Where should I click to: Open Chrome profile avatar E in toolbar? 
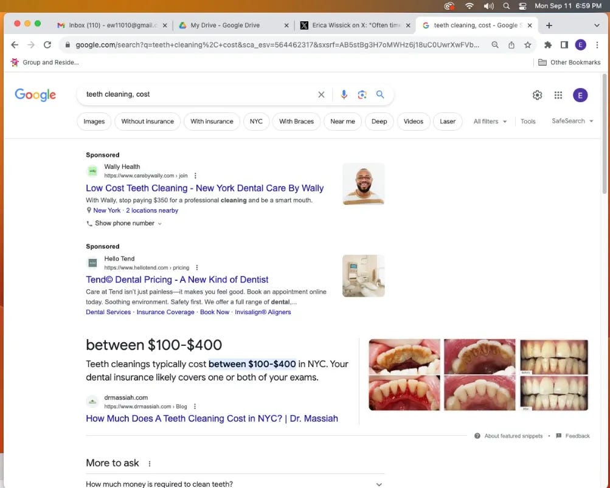point(580,45)
